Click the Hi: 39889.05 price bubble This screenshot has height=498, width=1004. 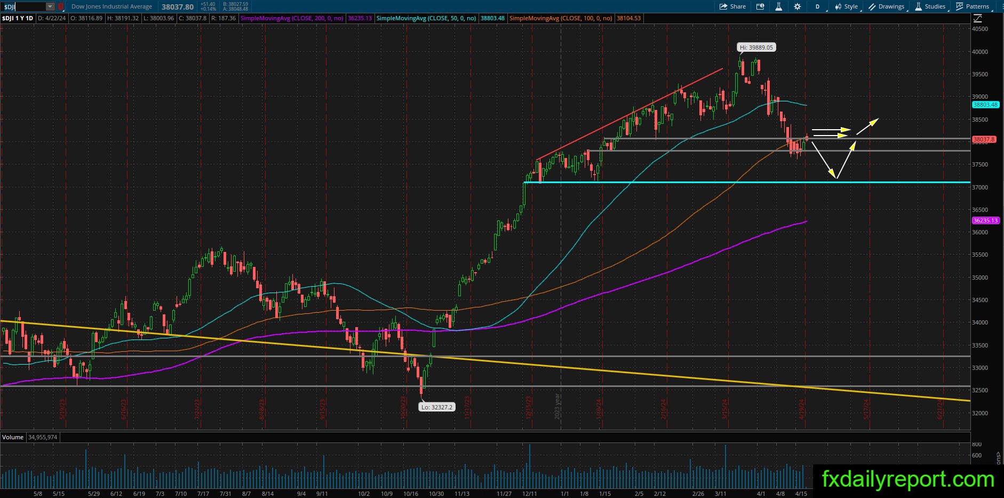coord(756,48)
